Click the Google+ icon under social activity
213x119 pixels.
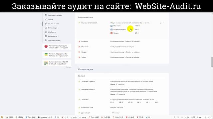coord(111,33)
